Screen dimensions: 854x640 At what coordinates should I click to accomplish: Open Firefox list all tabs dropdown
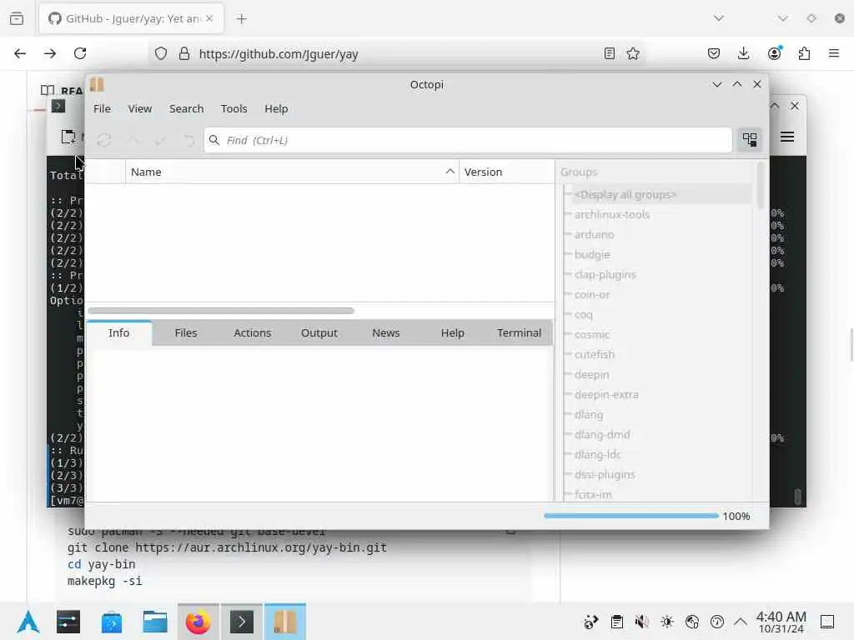pos(719,18)
